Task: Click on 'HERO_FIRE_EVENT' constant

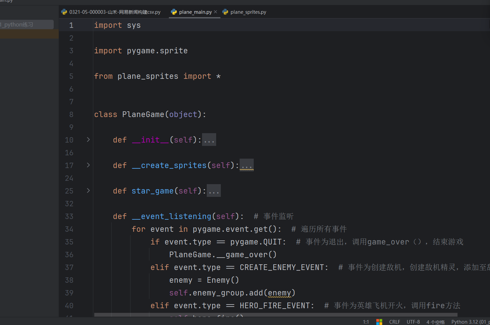Action: pyautogui.click(x=275, y=306)
